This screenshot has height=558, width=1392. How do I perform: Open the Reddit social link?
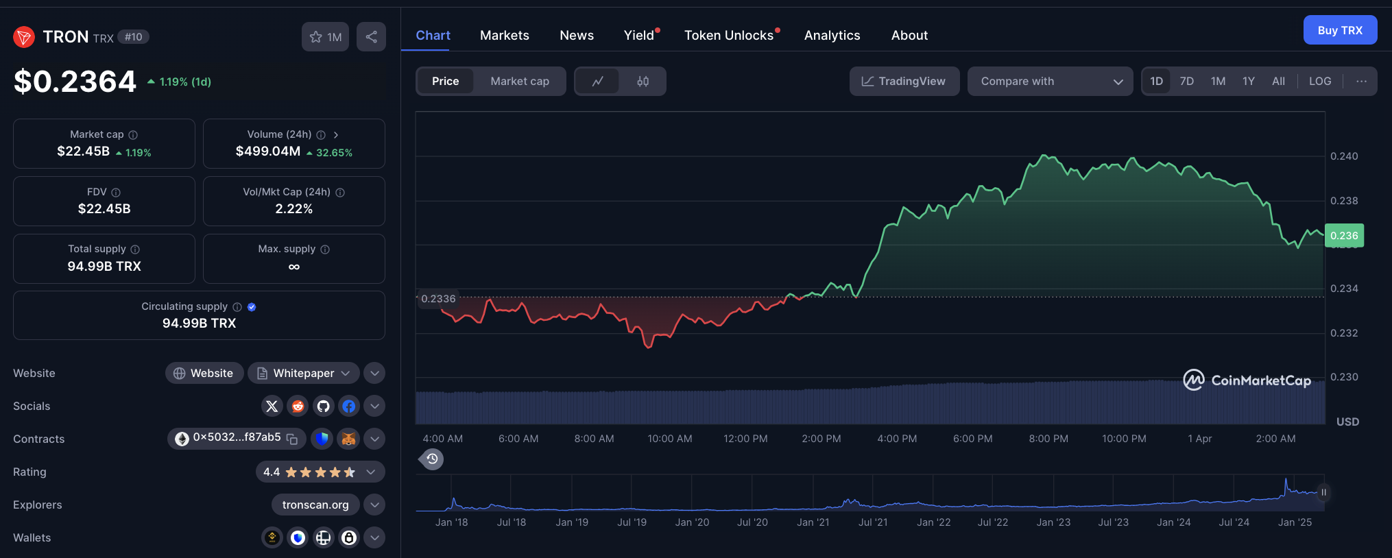[x=298, y=407]
